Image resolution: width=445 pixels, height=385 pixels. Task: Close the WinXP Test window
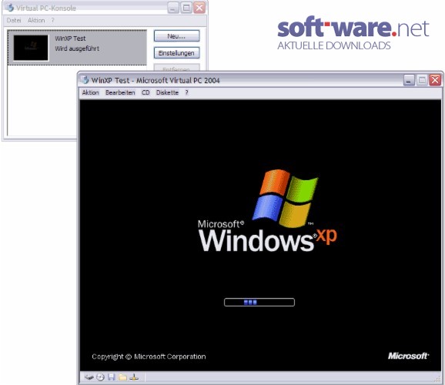tap(435, 80)
